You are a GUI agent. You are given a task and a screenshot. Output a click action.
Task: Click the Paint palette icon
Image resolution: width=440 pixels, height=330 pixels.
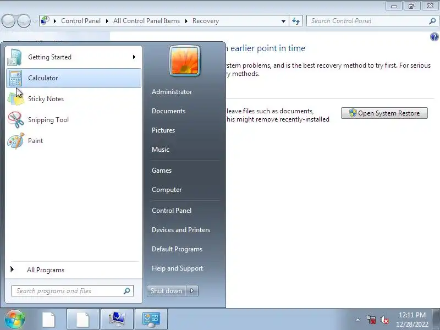coord(15,141)
